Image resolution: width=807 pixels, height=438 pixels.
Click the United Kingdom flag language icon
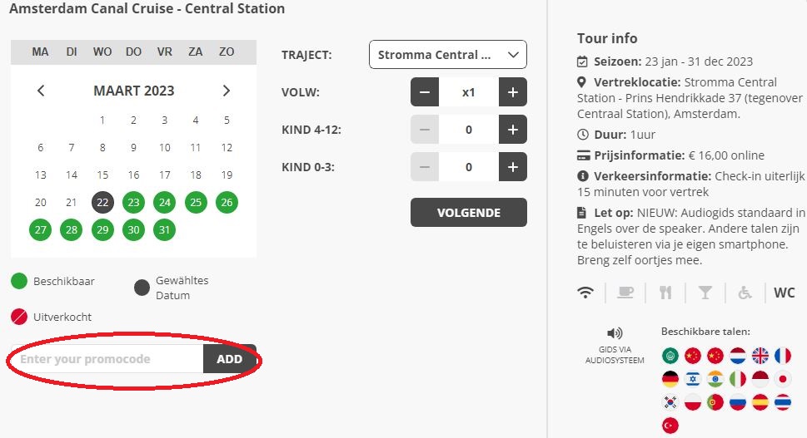pyautogui.click(x=760, y=356)
